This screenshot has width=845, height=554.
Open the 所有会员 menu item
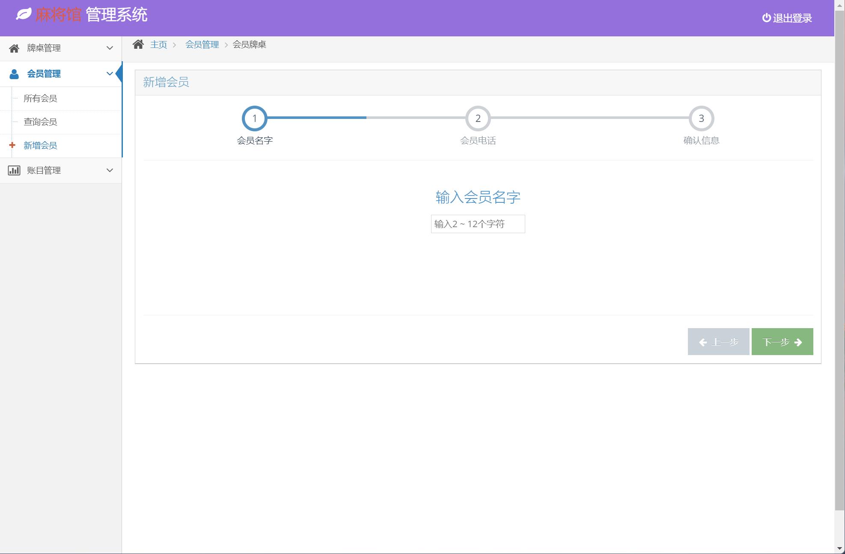coord(40,98)
